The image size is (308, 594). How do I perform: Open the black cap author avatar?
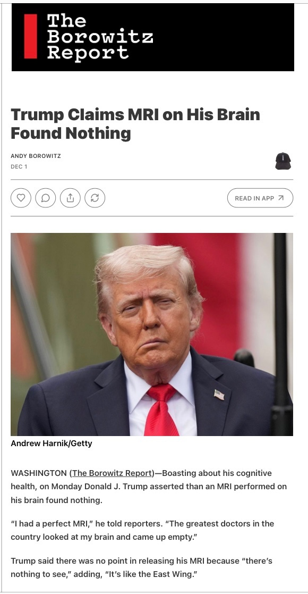283,161
